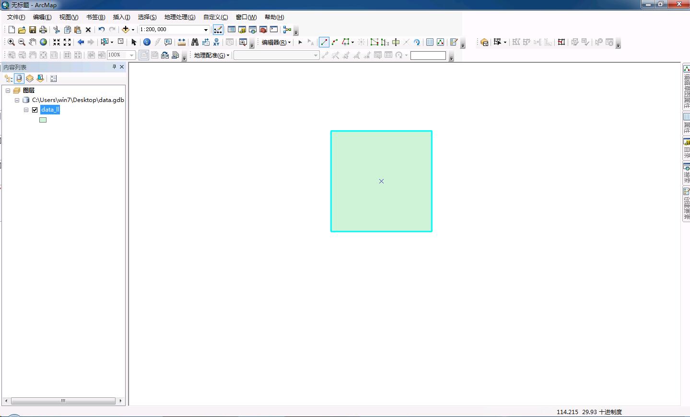Go back to previous extent
This screenshot has height=417, width=690.
click(81, 42)
